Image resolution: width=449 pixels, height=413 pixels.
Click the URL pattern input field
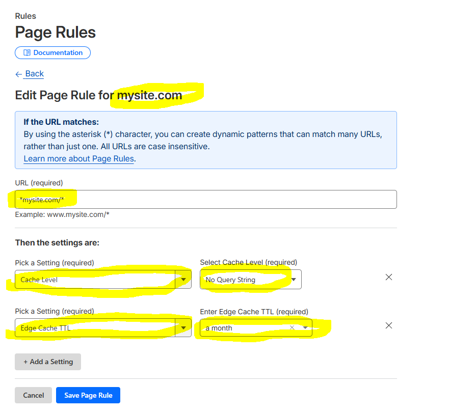click(x=205, y=200)
